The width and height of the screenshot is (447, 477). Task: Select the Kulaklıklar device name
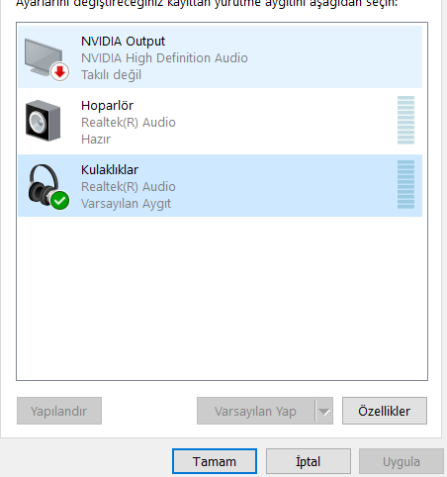(110, 170)
